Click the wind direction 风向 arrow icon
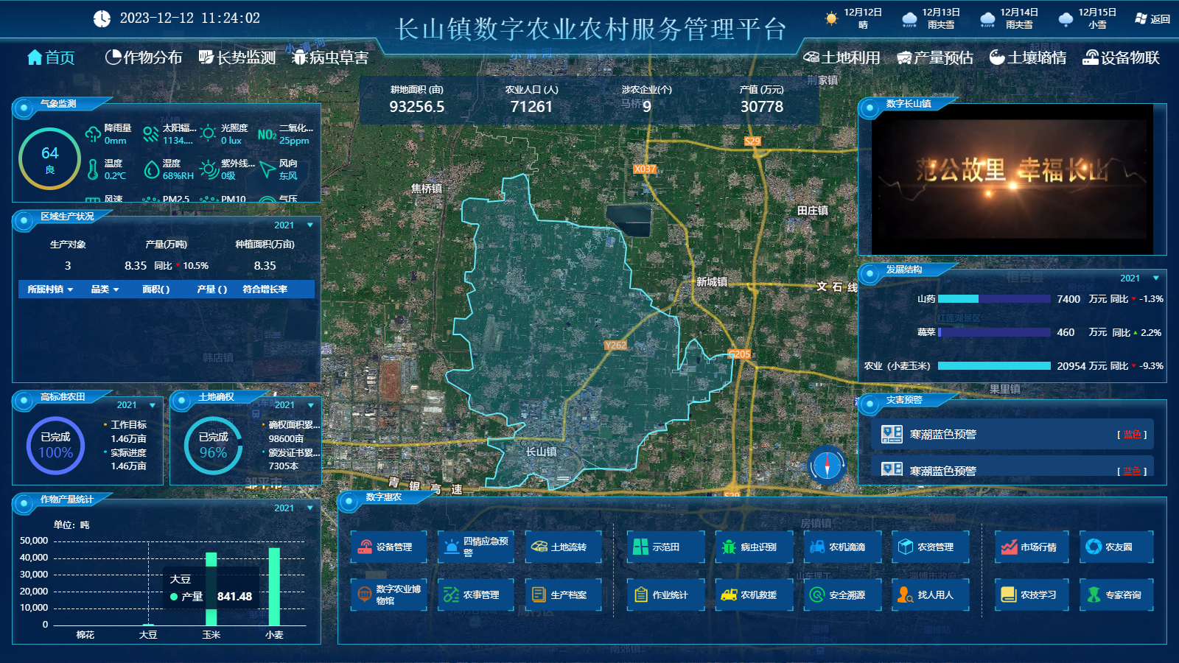 tap(267, 169)
